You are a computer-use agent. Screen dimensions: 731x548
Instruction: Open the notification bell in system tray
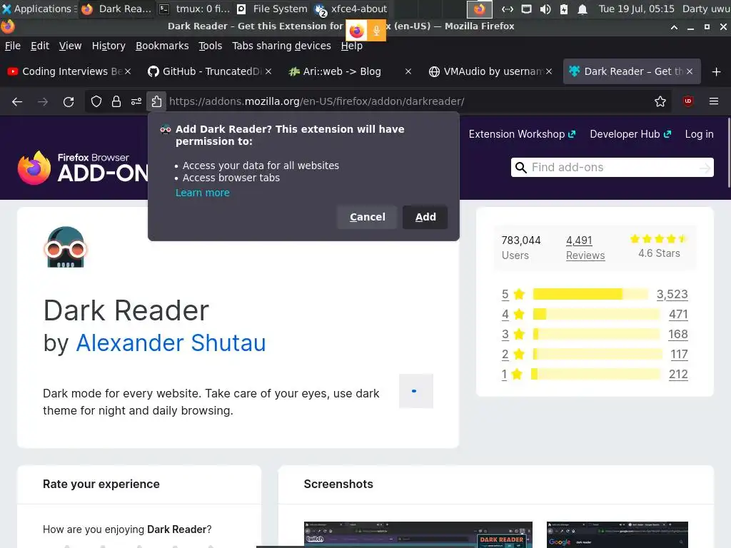pyautogui.click(x=583, y=9)
